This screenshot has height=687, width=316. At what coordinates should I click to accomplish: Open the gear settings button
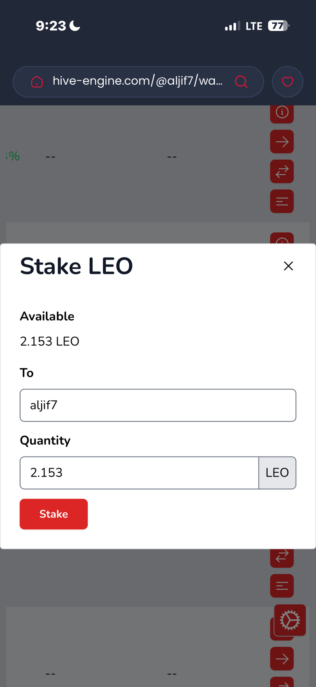coord(290,620)
